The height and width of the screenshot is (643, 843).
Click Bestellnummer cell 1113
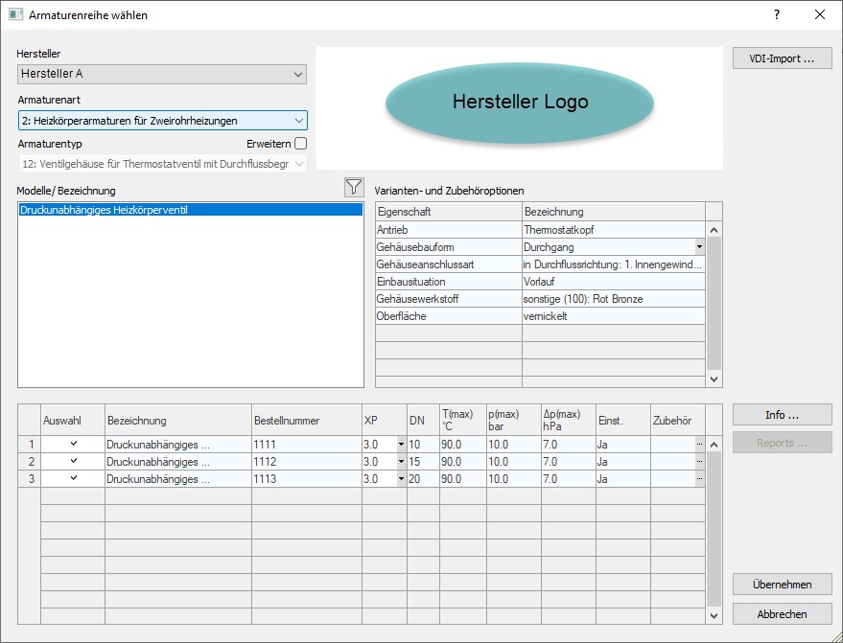pyautogui.click(x=307, y=478)
